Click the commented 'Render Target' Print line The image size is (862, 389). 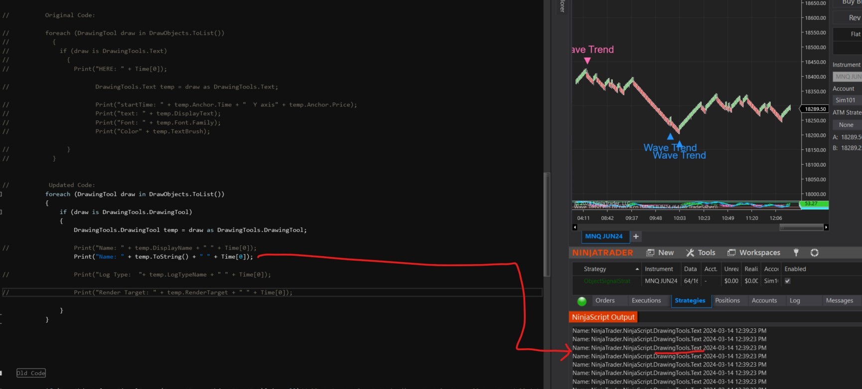[x=183, y=292]
